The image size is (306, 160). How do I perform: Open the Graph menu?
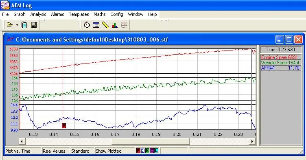[x=20, y=14]
